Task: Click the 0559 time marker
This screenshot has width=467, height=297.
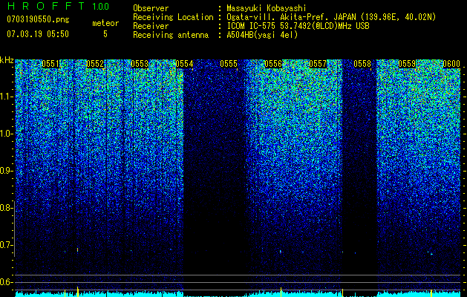Action: [x=407, y=64]
